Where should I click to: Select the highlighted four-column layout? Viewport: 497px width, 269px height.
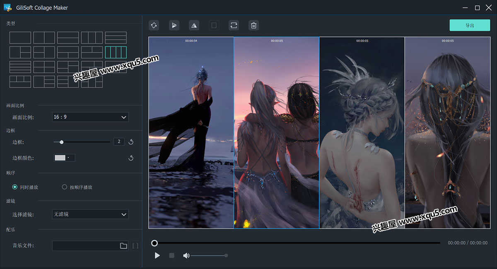pyautogui.click(x=116, y=52)
